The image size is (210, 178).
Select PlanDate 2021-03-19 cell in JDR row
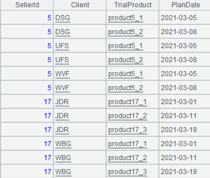179,130
